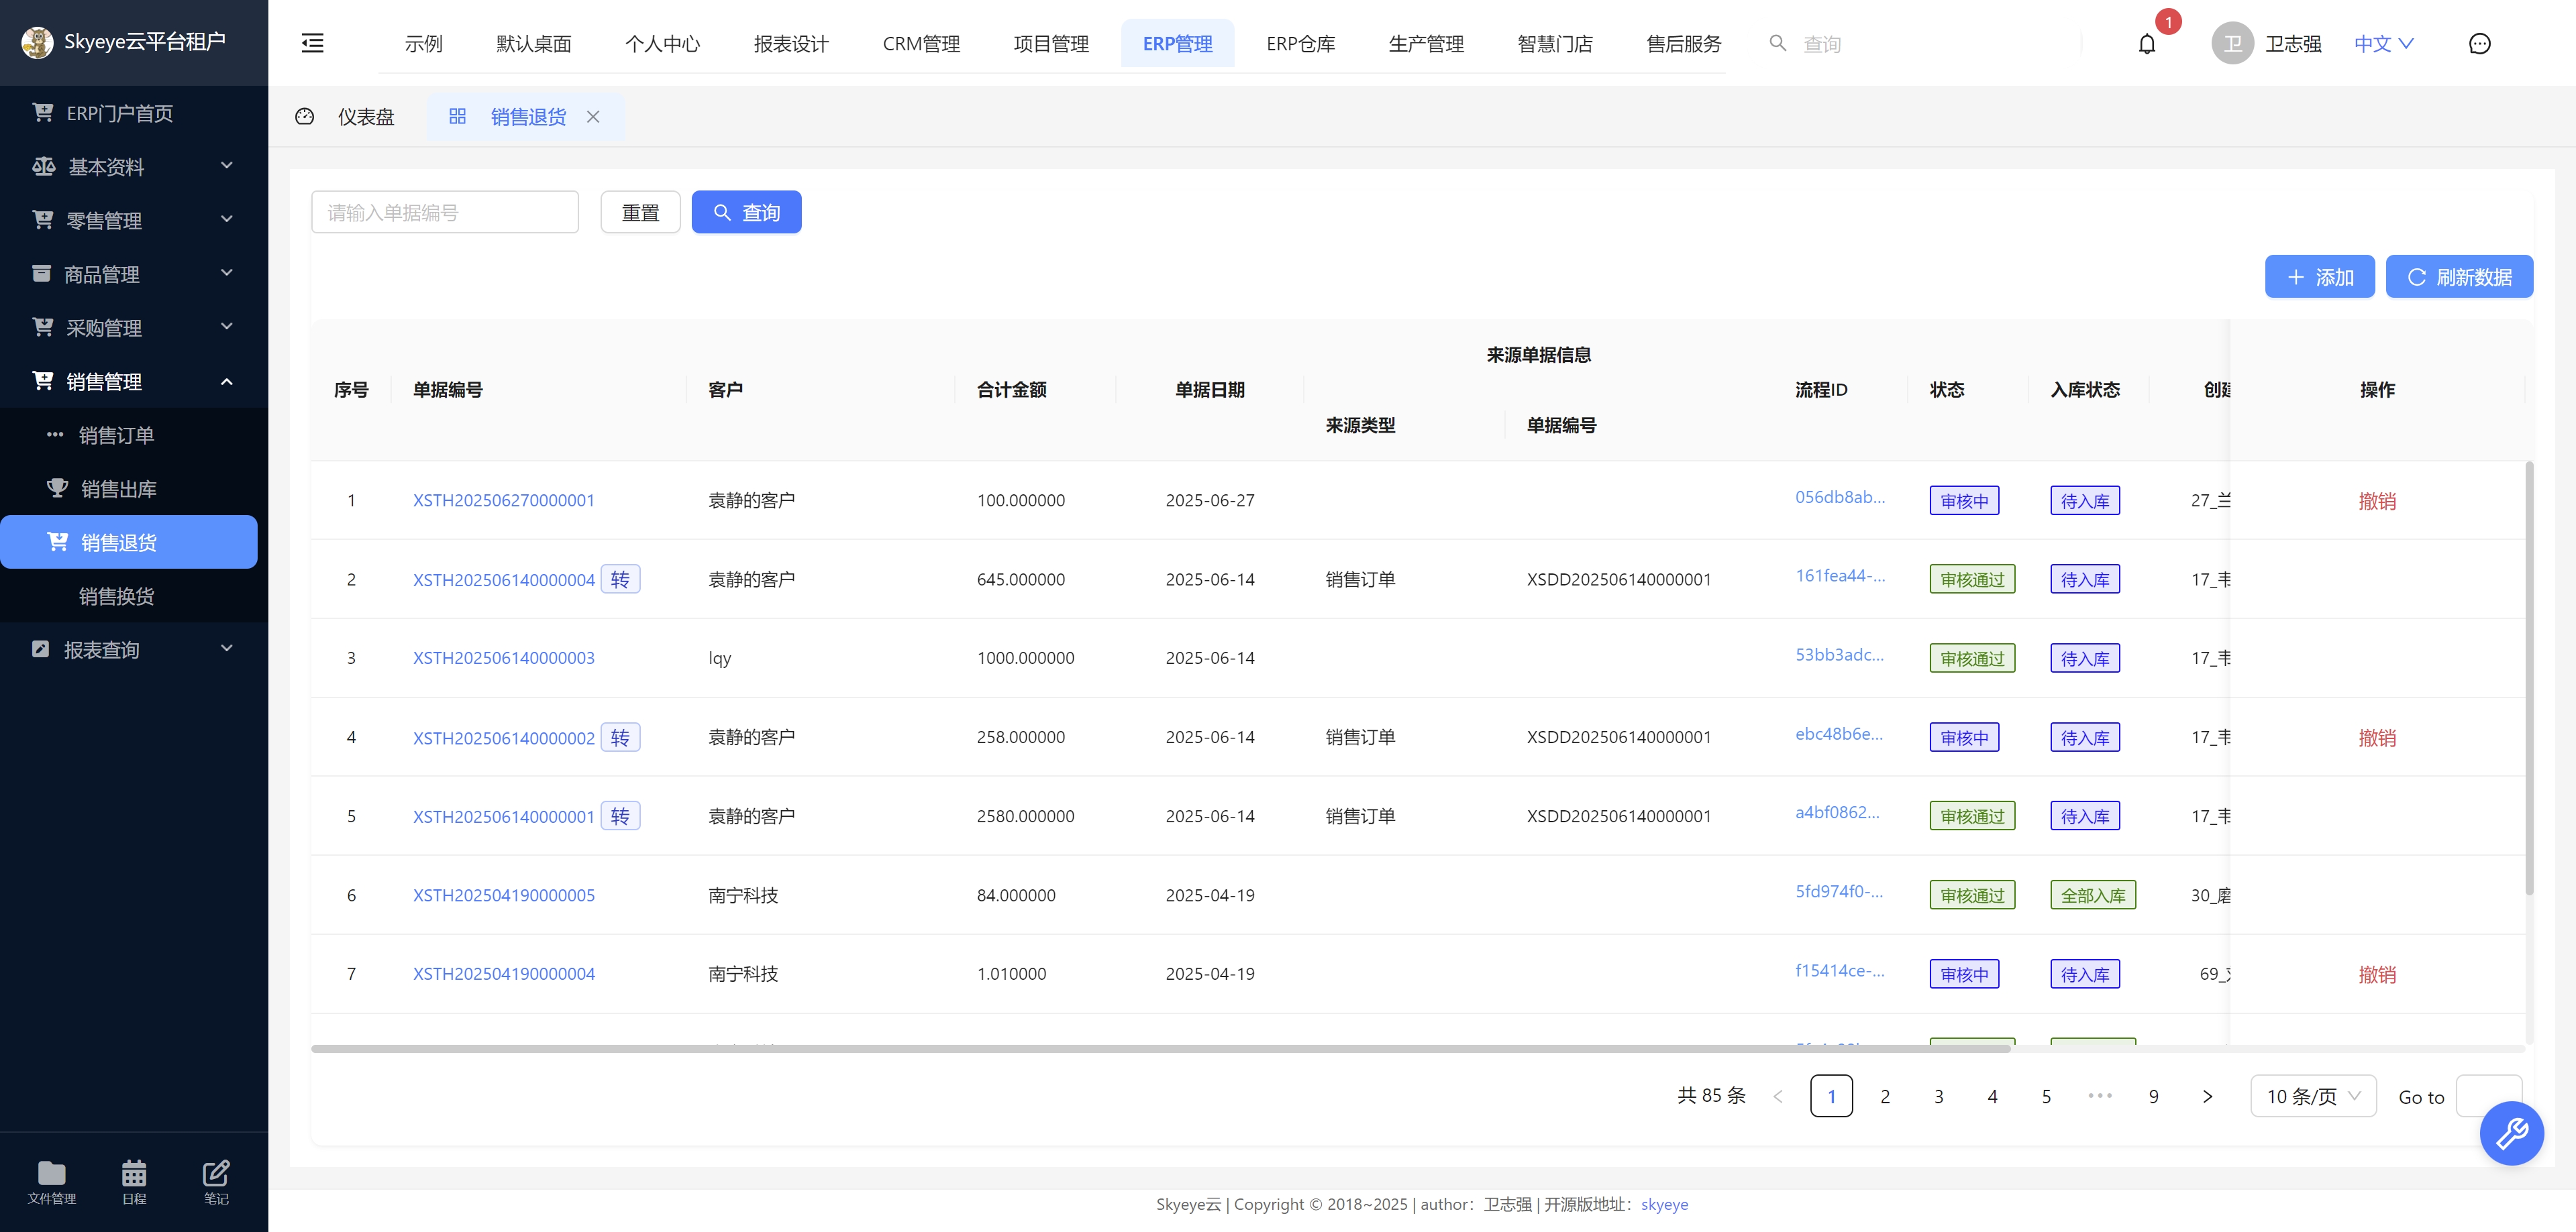Click the 单据日期 column header
Image resolution: width=2576 pixels, height=1232 pixels.
(x=1209, y=390)
